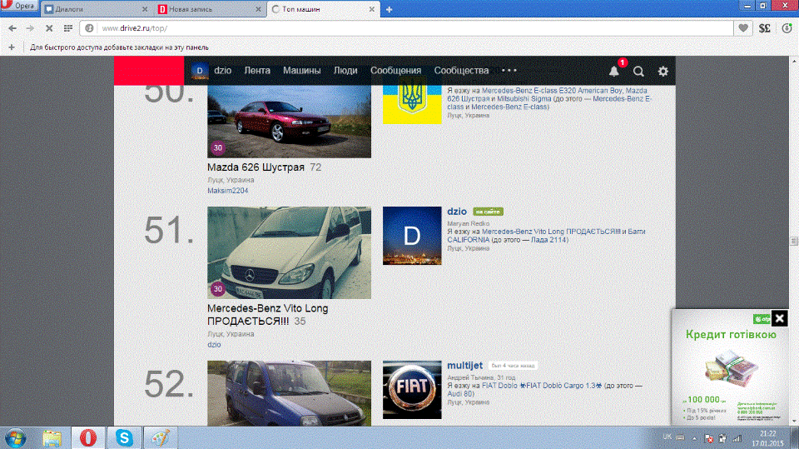This screenshot has width=799, height=449.
Task: Go back to previous page
Action: click(12, 28)
